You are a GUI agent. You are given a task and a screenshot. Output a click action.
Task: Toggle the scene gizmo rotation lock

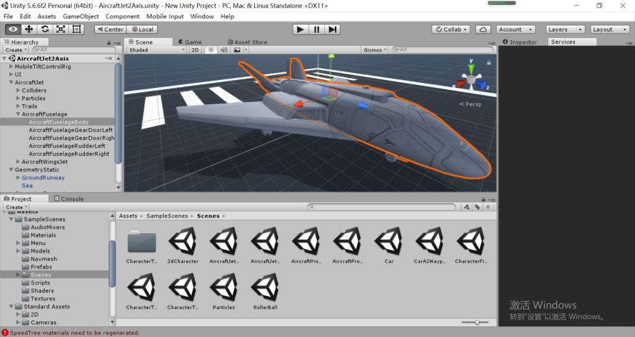(489, 63)
